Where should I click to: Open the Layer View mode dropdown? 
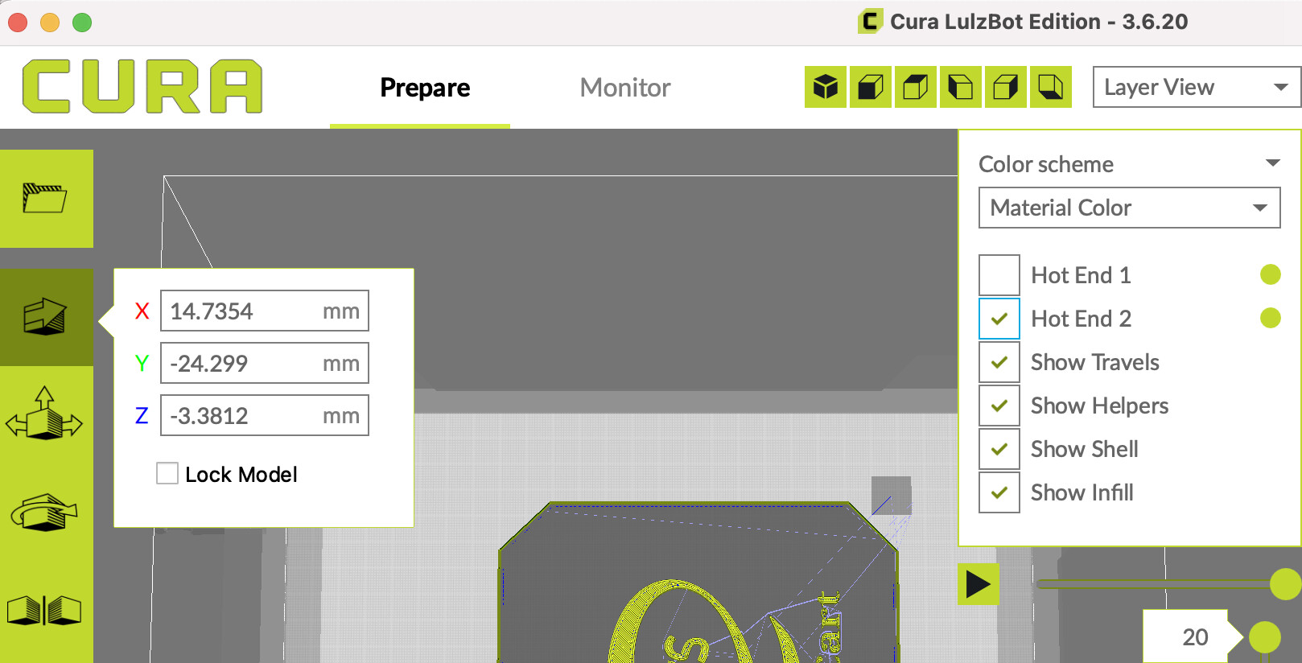tap(1197, 87)
